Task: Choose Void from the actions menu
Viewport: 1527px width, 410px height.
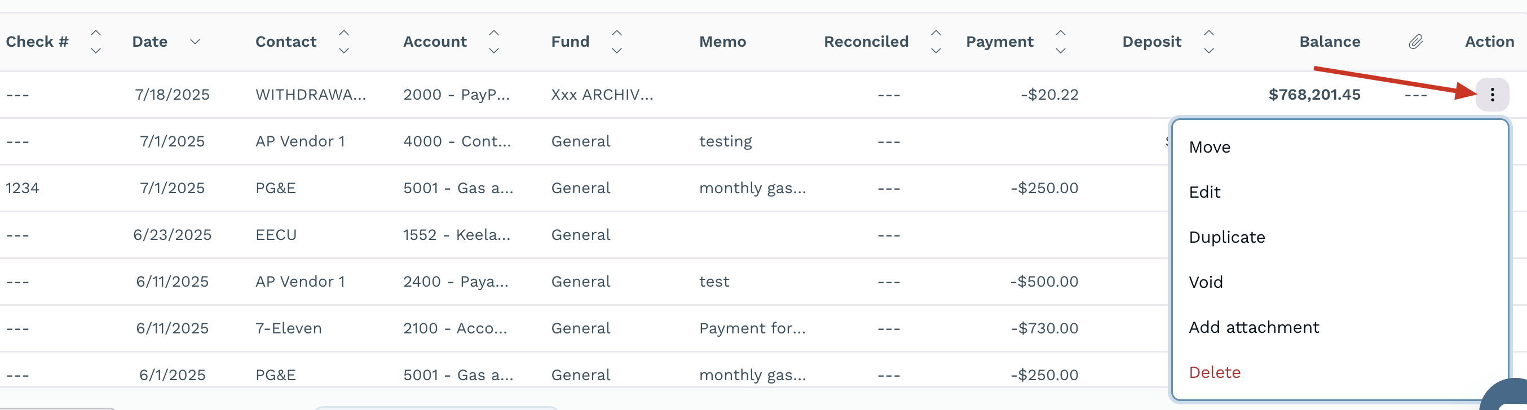Action: tap(1206, 282)
